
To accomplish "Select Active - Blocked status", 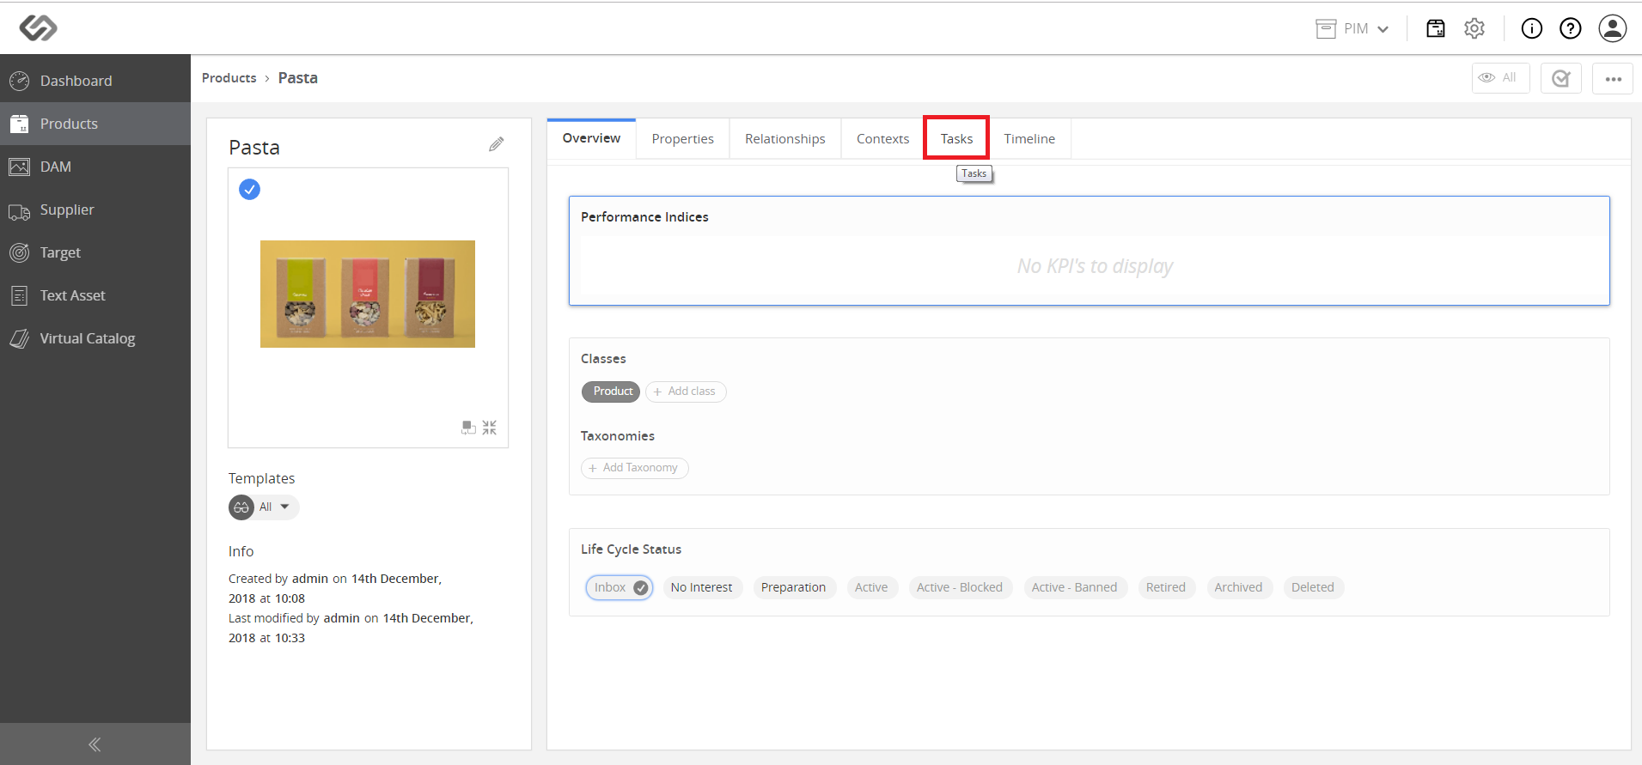I will [960, 587].
